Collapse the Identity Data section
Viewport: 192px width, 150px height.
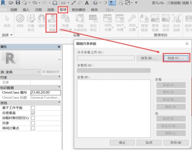(x=59, y=87)
